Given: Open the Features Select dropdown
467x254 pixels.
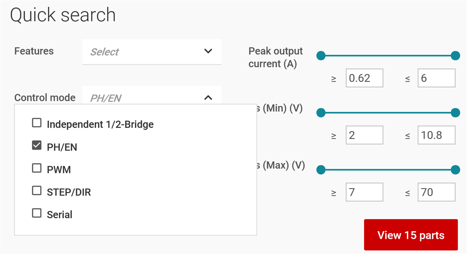Looking at the screenshot, I should click(x=151, y=52).
